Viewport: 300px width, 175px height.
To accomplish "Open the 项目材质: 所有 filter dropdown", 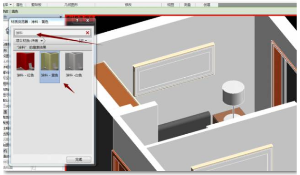I will [29, 41].
